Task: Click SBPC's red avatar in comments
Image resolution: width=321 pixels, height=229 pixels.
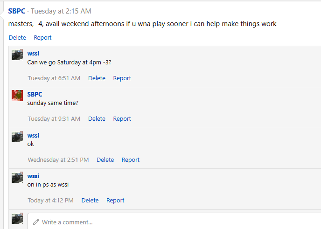Action: pos(17,95)
